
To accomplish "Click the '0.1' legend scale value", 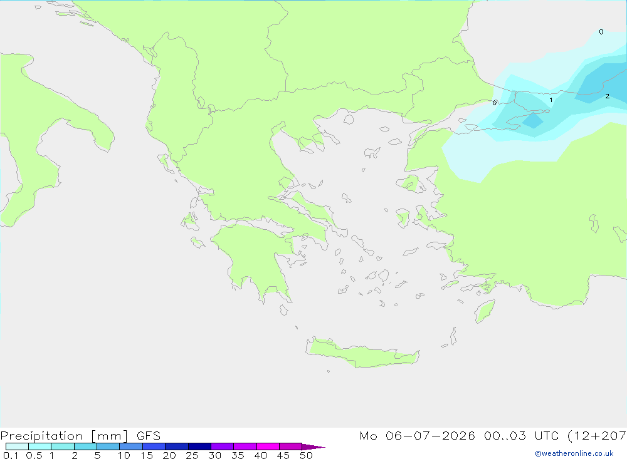I will coord(11,455).
